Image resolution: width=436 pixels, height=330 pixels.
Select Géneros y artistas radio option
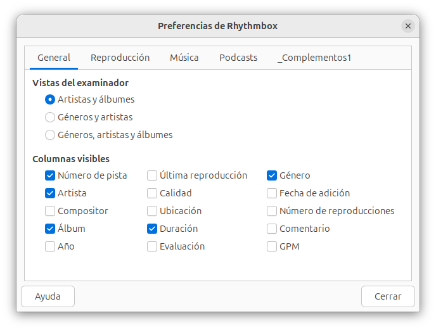[x=50, y=117]
